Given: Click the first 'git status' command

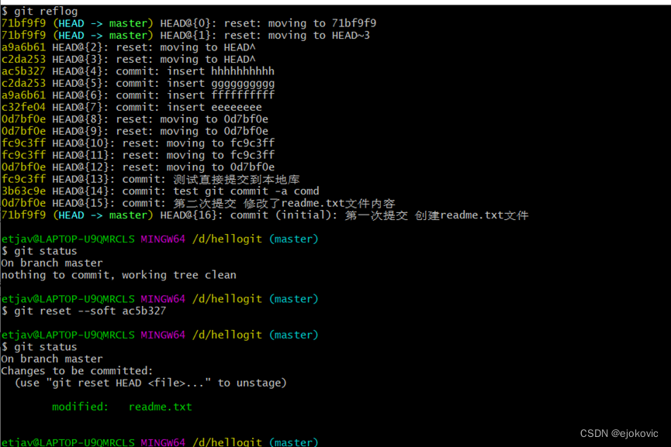Looking at the screenshot, I should pyautogui.click(x=40, y=251).
